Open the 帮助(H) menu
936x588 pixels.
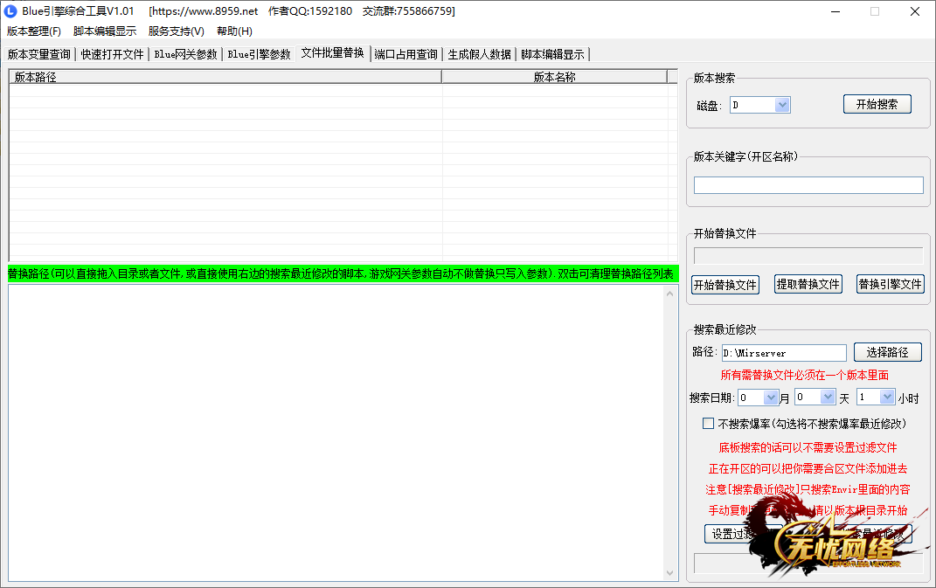(x=234, y=31)
